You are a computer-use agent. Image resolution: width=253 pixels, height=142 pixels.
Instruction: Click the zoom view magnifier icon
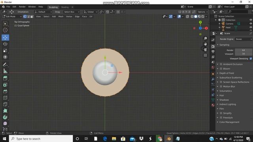(205, 38)
